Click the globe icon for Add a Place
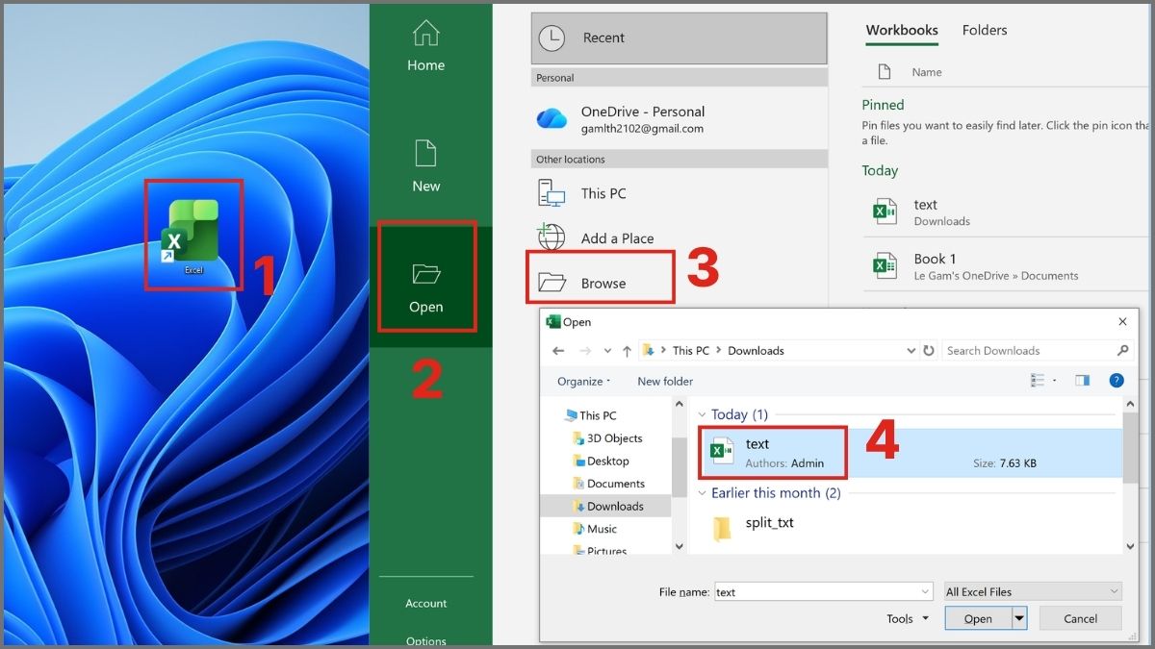The height and width of the screenshot is (649, 1155). click(552, 237)
